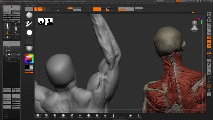This screenshot has width=213, height=120.
Task: Click the silhouette reference image thumbnail
Action: (45, 21)
